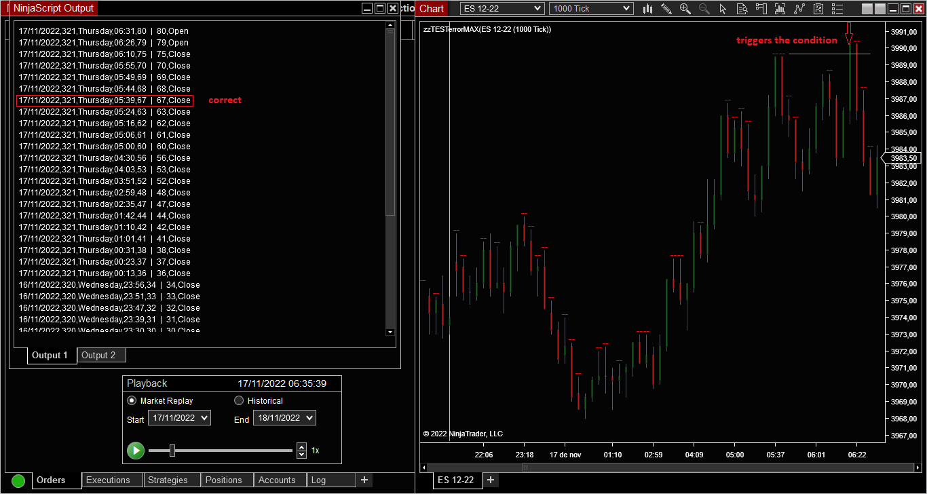Open the End date picker 18/11/2022
Image resolution: width=927 pixels, height=494 pixels.
coord(284,418)
